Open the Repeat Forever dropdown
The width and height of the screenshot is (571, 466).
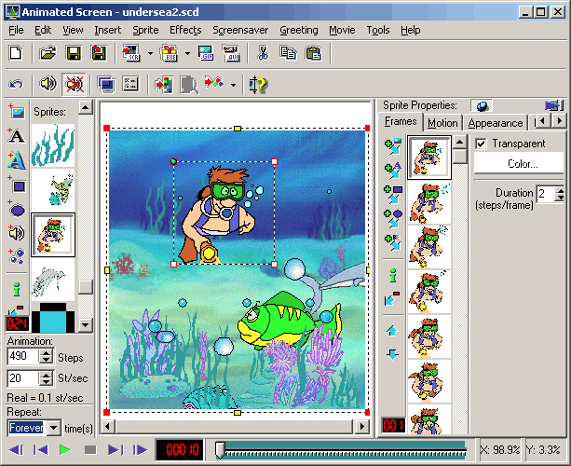[x=54, y=428]
